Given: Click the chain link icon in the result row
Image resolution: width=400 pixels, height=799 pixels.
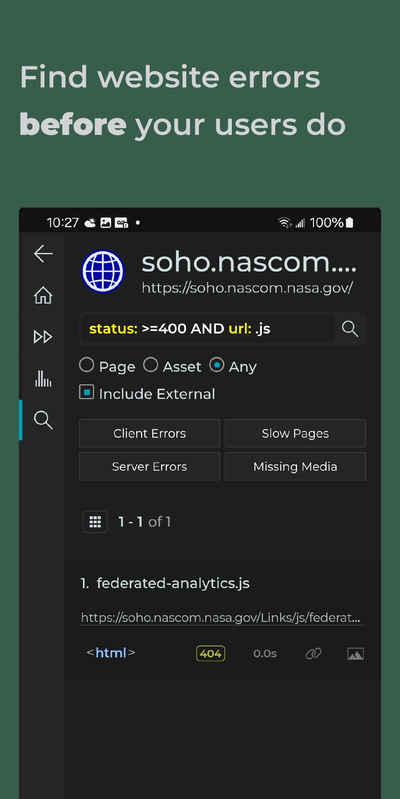Looking at the screenshot, I should [x=313, y=653].
